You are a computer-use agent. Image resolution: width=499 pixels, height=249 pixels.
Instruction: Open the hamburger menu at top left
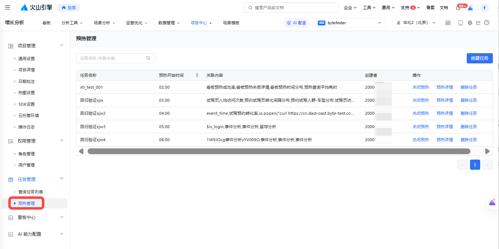(x=8, y=8)
